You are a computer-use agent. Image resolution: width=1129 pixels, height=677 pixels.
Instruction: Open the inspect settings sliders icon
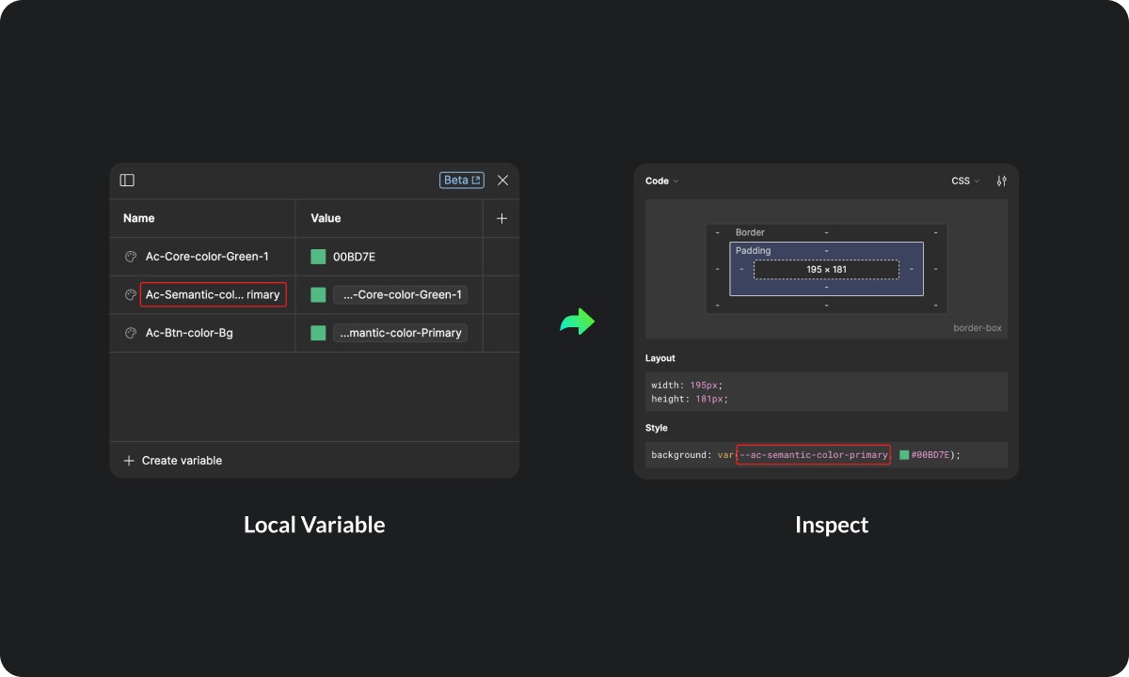pyautogui.click(x=1001, y=181)
